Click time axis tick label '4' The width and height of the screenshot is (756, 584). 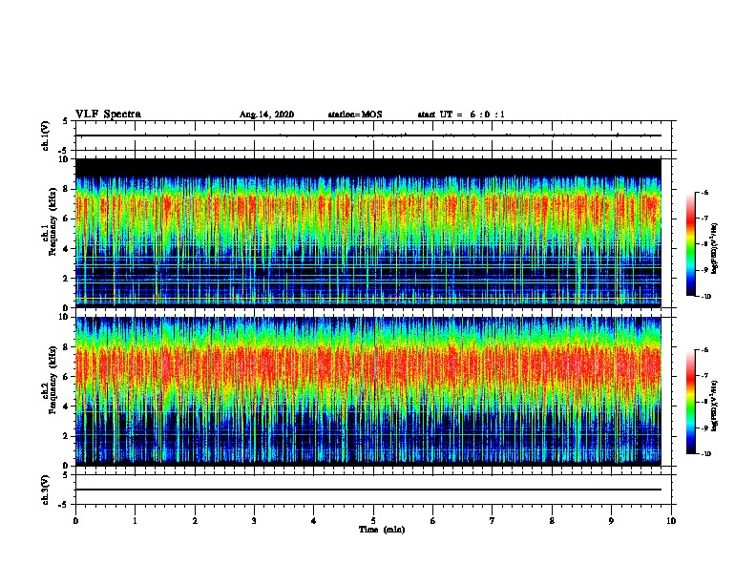click(314, 521)
